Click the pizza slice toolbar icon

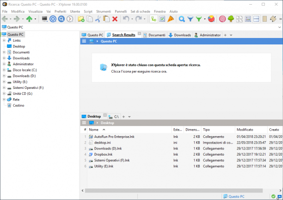171,19
